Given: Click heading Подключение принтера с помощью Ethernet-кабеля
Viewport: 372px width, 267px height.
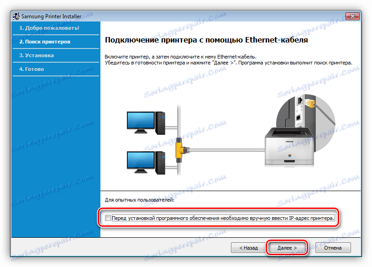Looking at the screenshot, I should click(x=206, y=40).
